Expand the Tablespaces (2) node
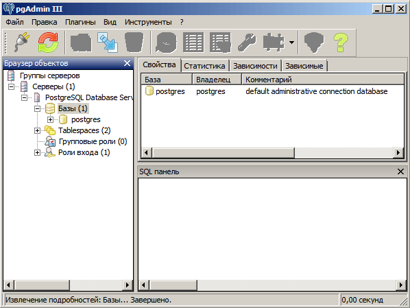 [37, 130]
